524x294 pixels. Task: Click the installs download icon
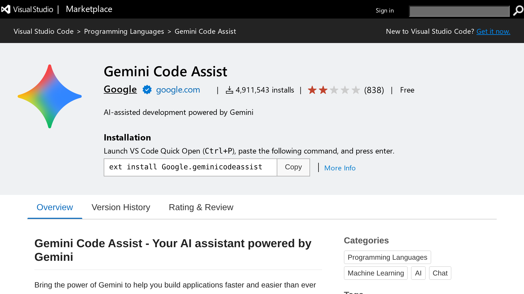click(x=230, y=90)
